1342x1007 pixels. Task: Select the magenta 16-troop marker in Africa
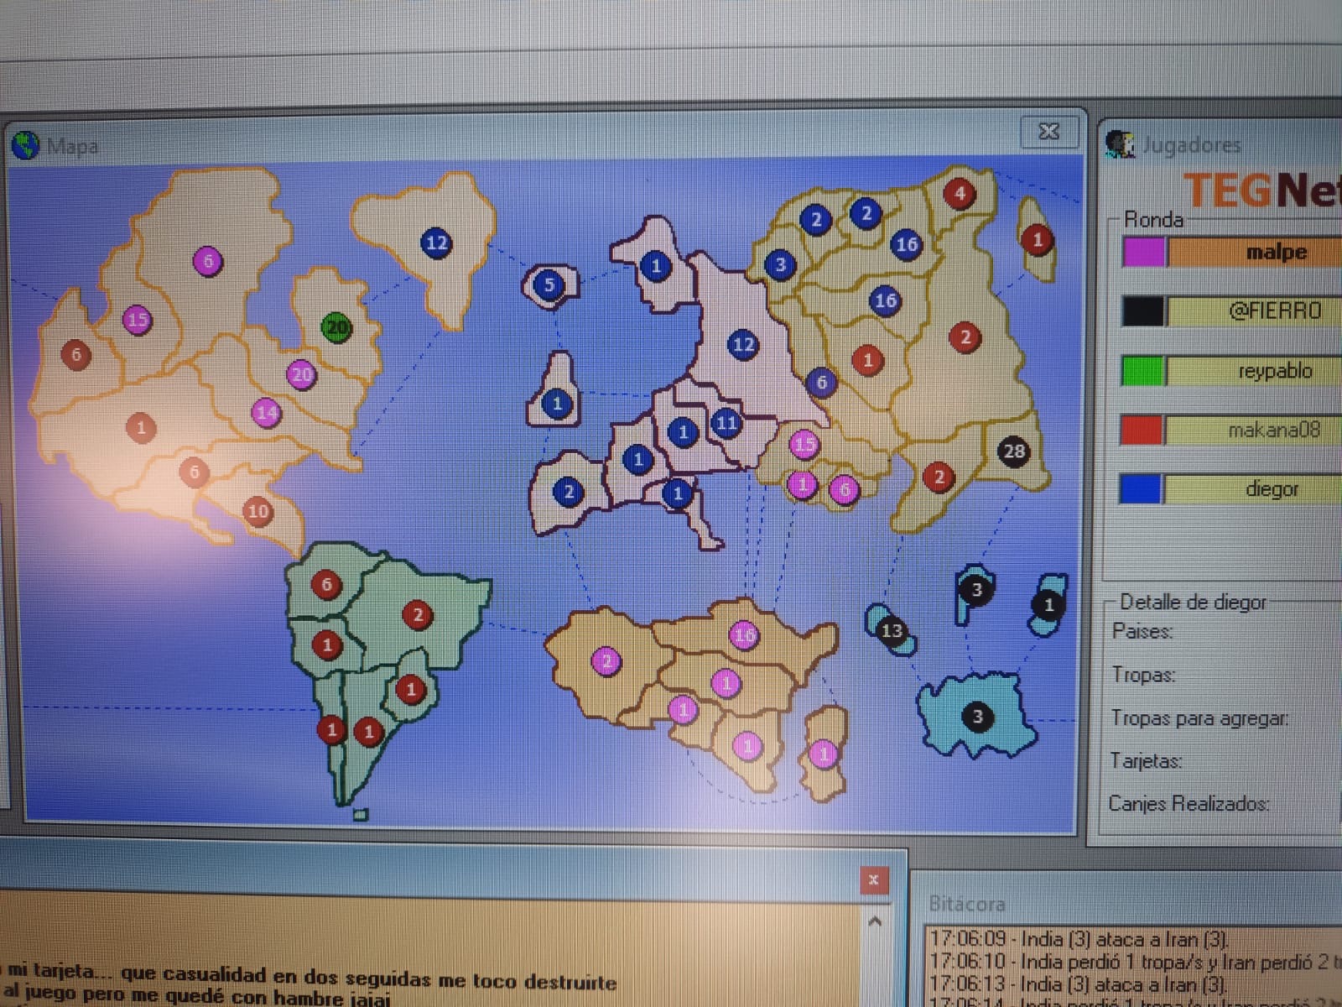tap(744, 635)
